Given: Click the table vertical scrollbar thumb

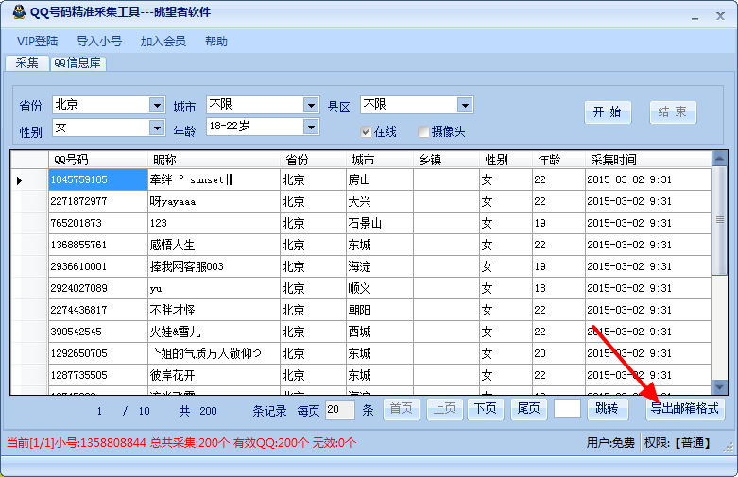Looking at the screenshot, I should (720, 220).
